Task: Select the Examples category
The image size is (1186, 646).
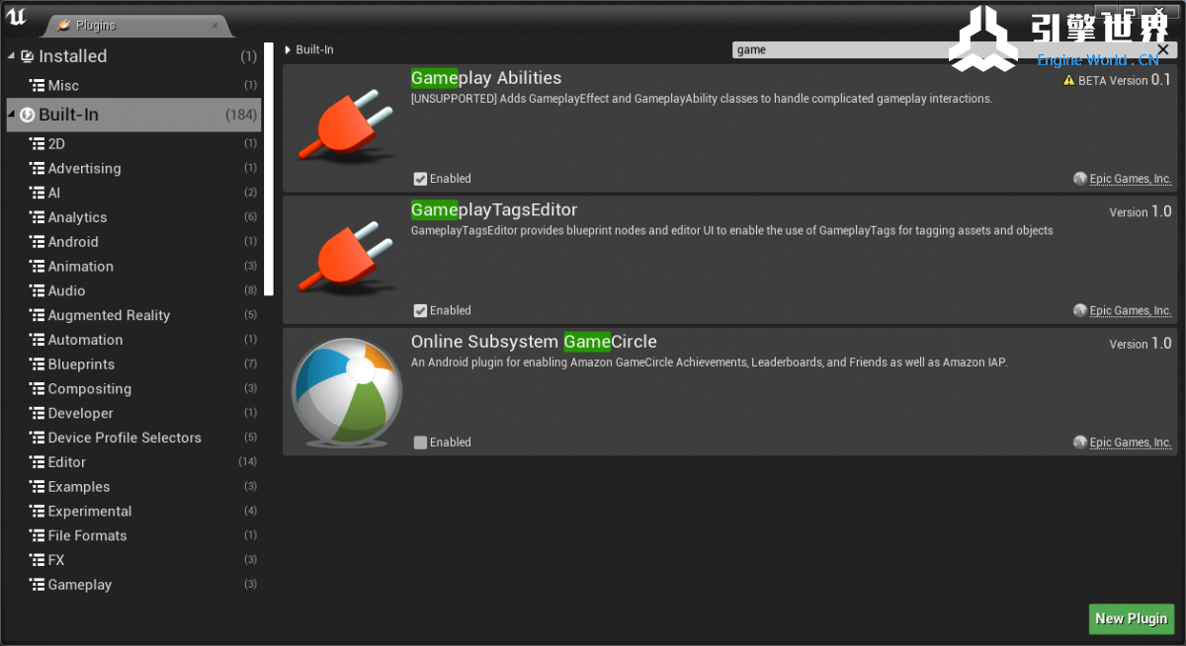Action: [133, 487]
